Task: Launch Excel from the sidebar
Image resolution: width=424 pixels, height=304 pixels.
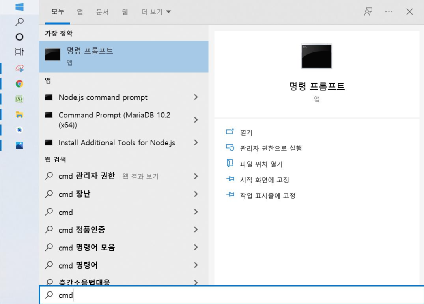Action: 19,99
